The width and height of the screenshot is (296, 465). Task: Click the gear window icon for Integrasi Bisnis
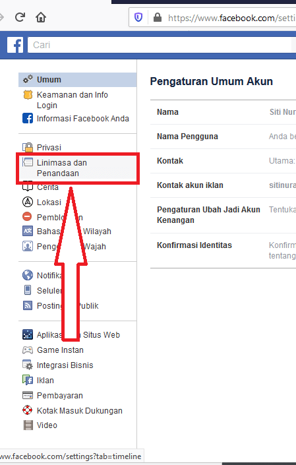28,365
